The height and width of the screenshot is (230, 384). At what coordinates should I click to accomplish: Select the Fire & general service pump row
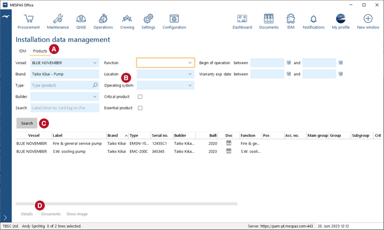pos(198,143)
